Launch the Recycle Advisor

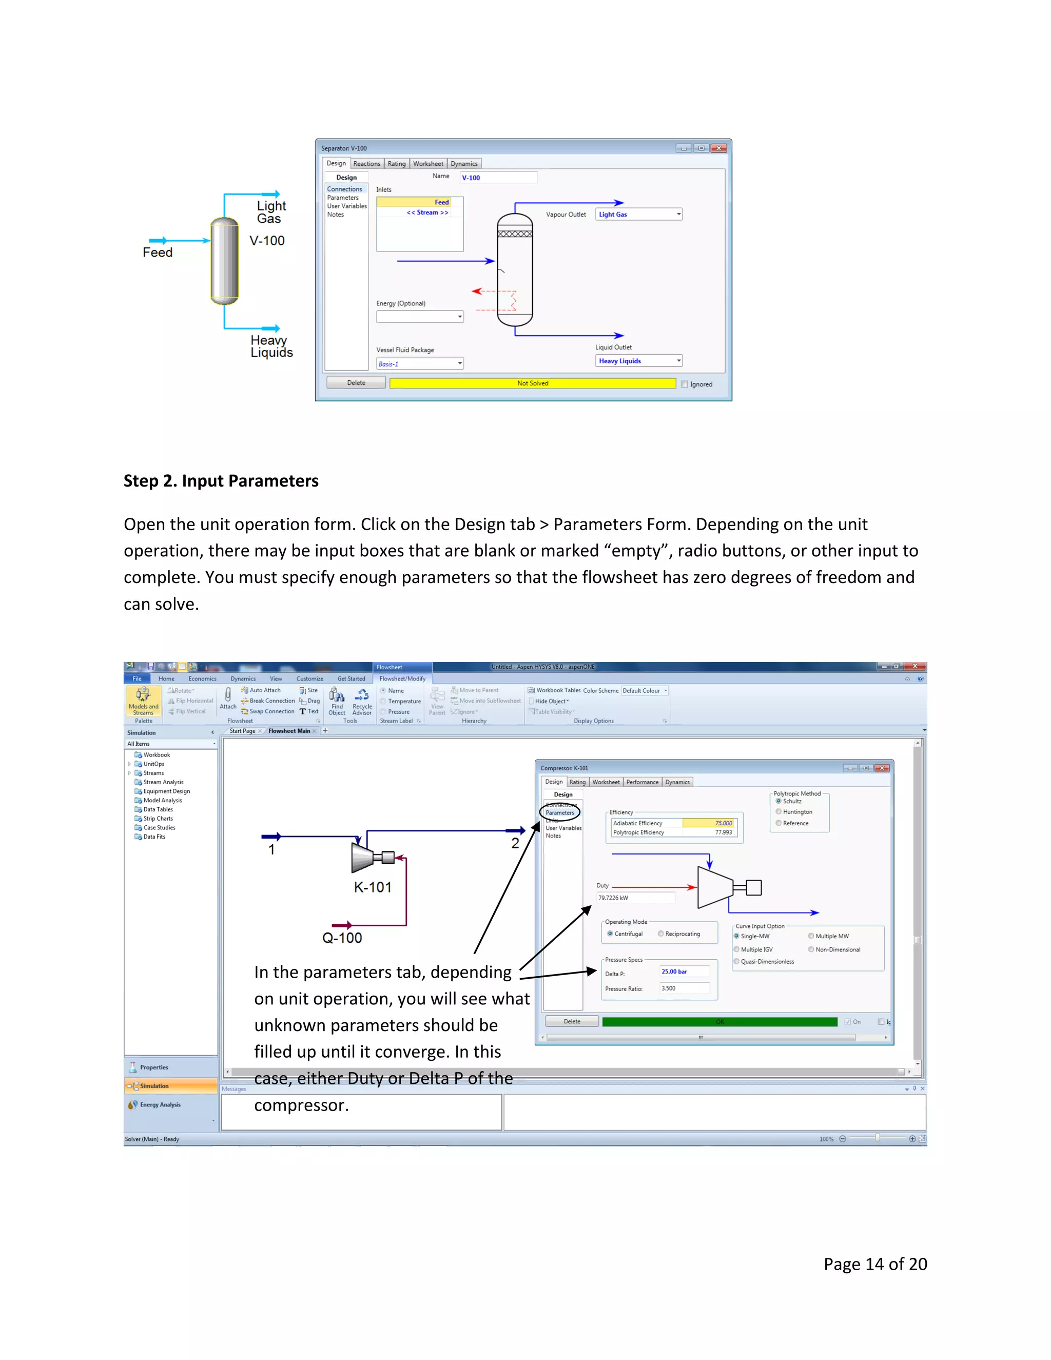tap(362, 701)
